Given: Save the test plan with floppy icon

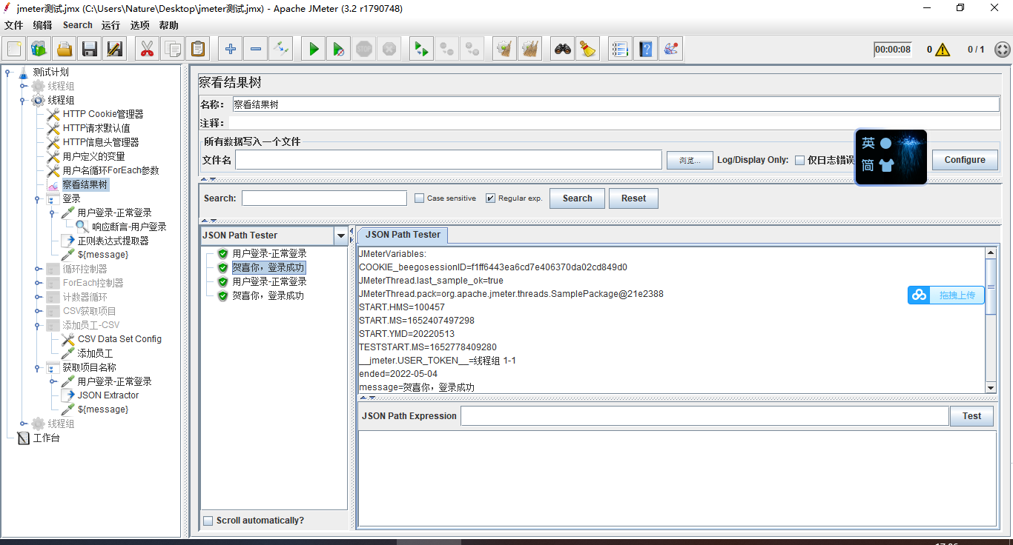Looking at the screenshot, I should pos(90,49).
